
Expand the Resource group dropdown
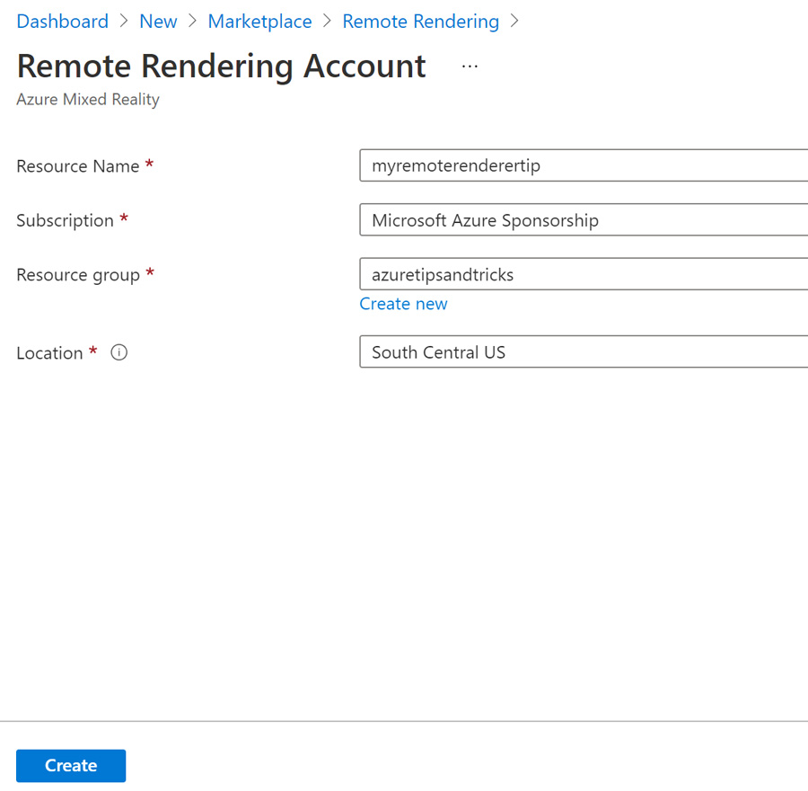click(x=584, y=274)
